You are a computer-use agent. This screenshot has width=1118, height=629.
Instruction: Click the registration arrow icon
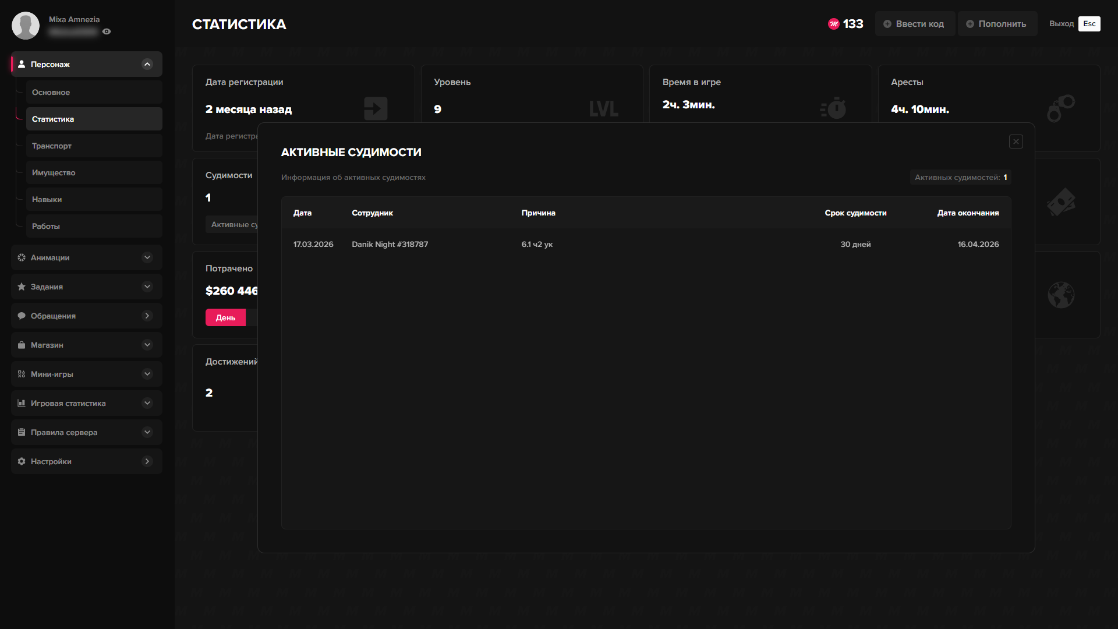(376, 108)
